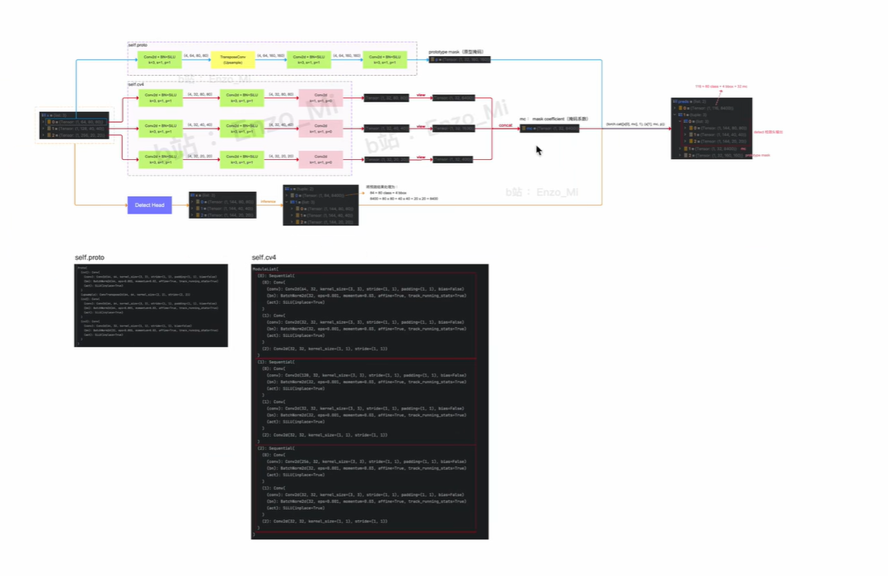Click the 8400 = 80 x 80 + 40 x 40 + 20 x 20 note
The height and width of the screenshot is (576, 888).
(x=404, y=199)
